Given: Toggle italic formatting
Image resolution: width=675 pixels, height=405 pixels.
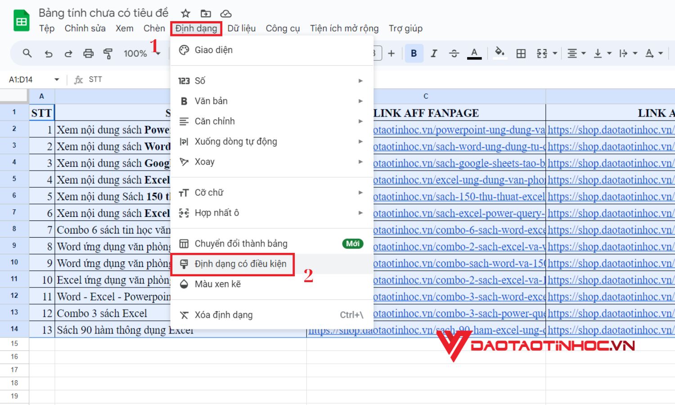Looking at the screenshot, I should click(x=433, y=53).
